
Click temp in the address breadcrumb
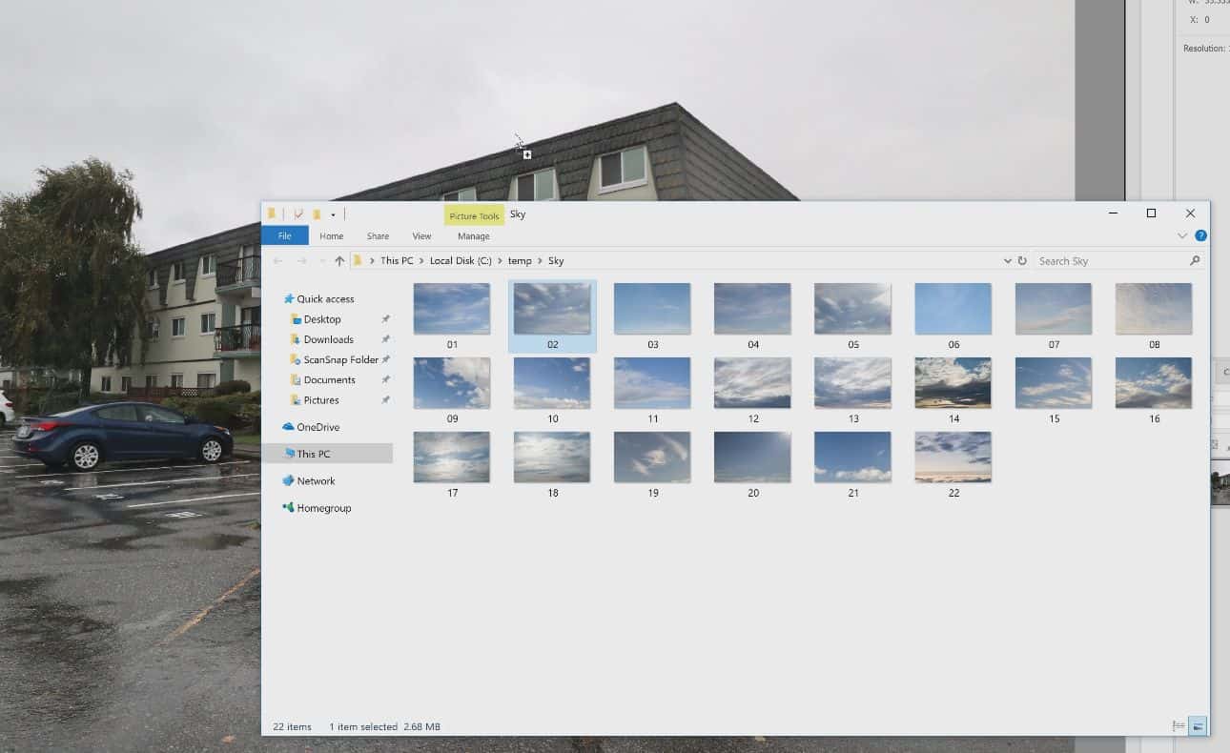tap(520, 260)
